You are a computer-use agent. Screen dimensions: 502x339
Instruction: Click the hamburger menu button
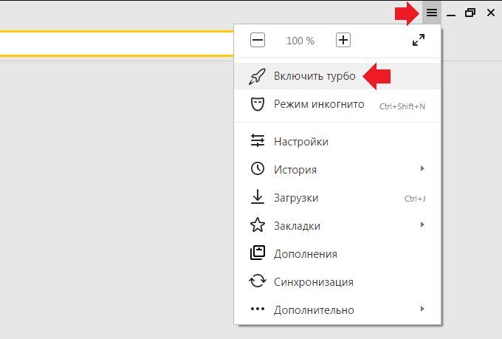click(432, 13)
